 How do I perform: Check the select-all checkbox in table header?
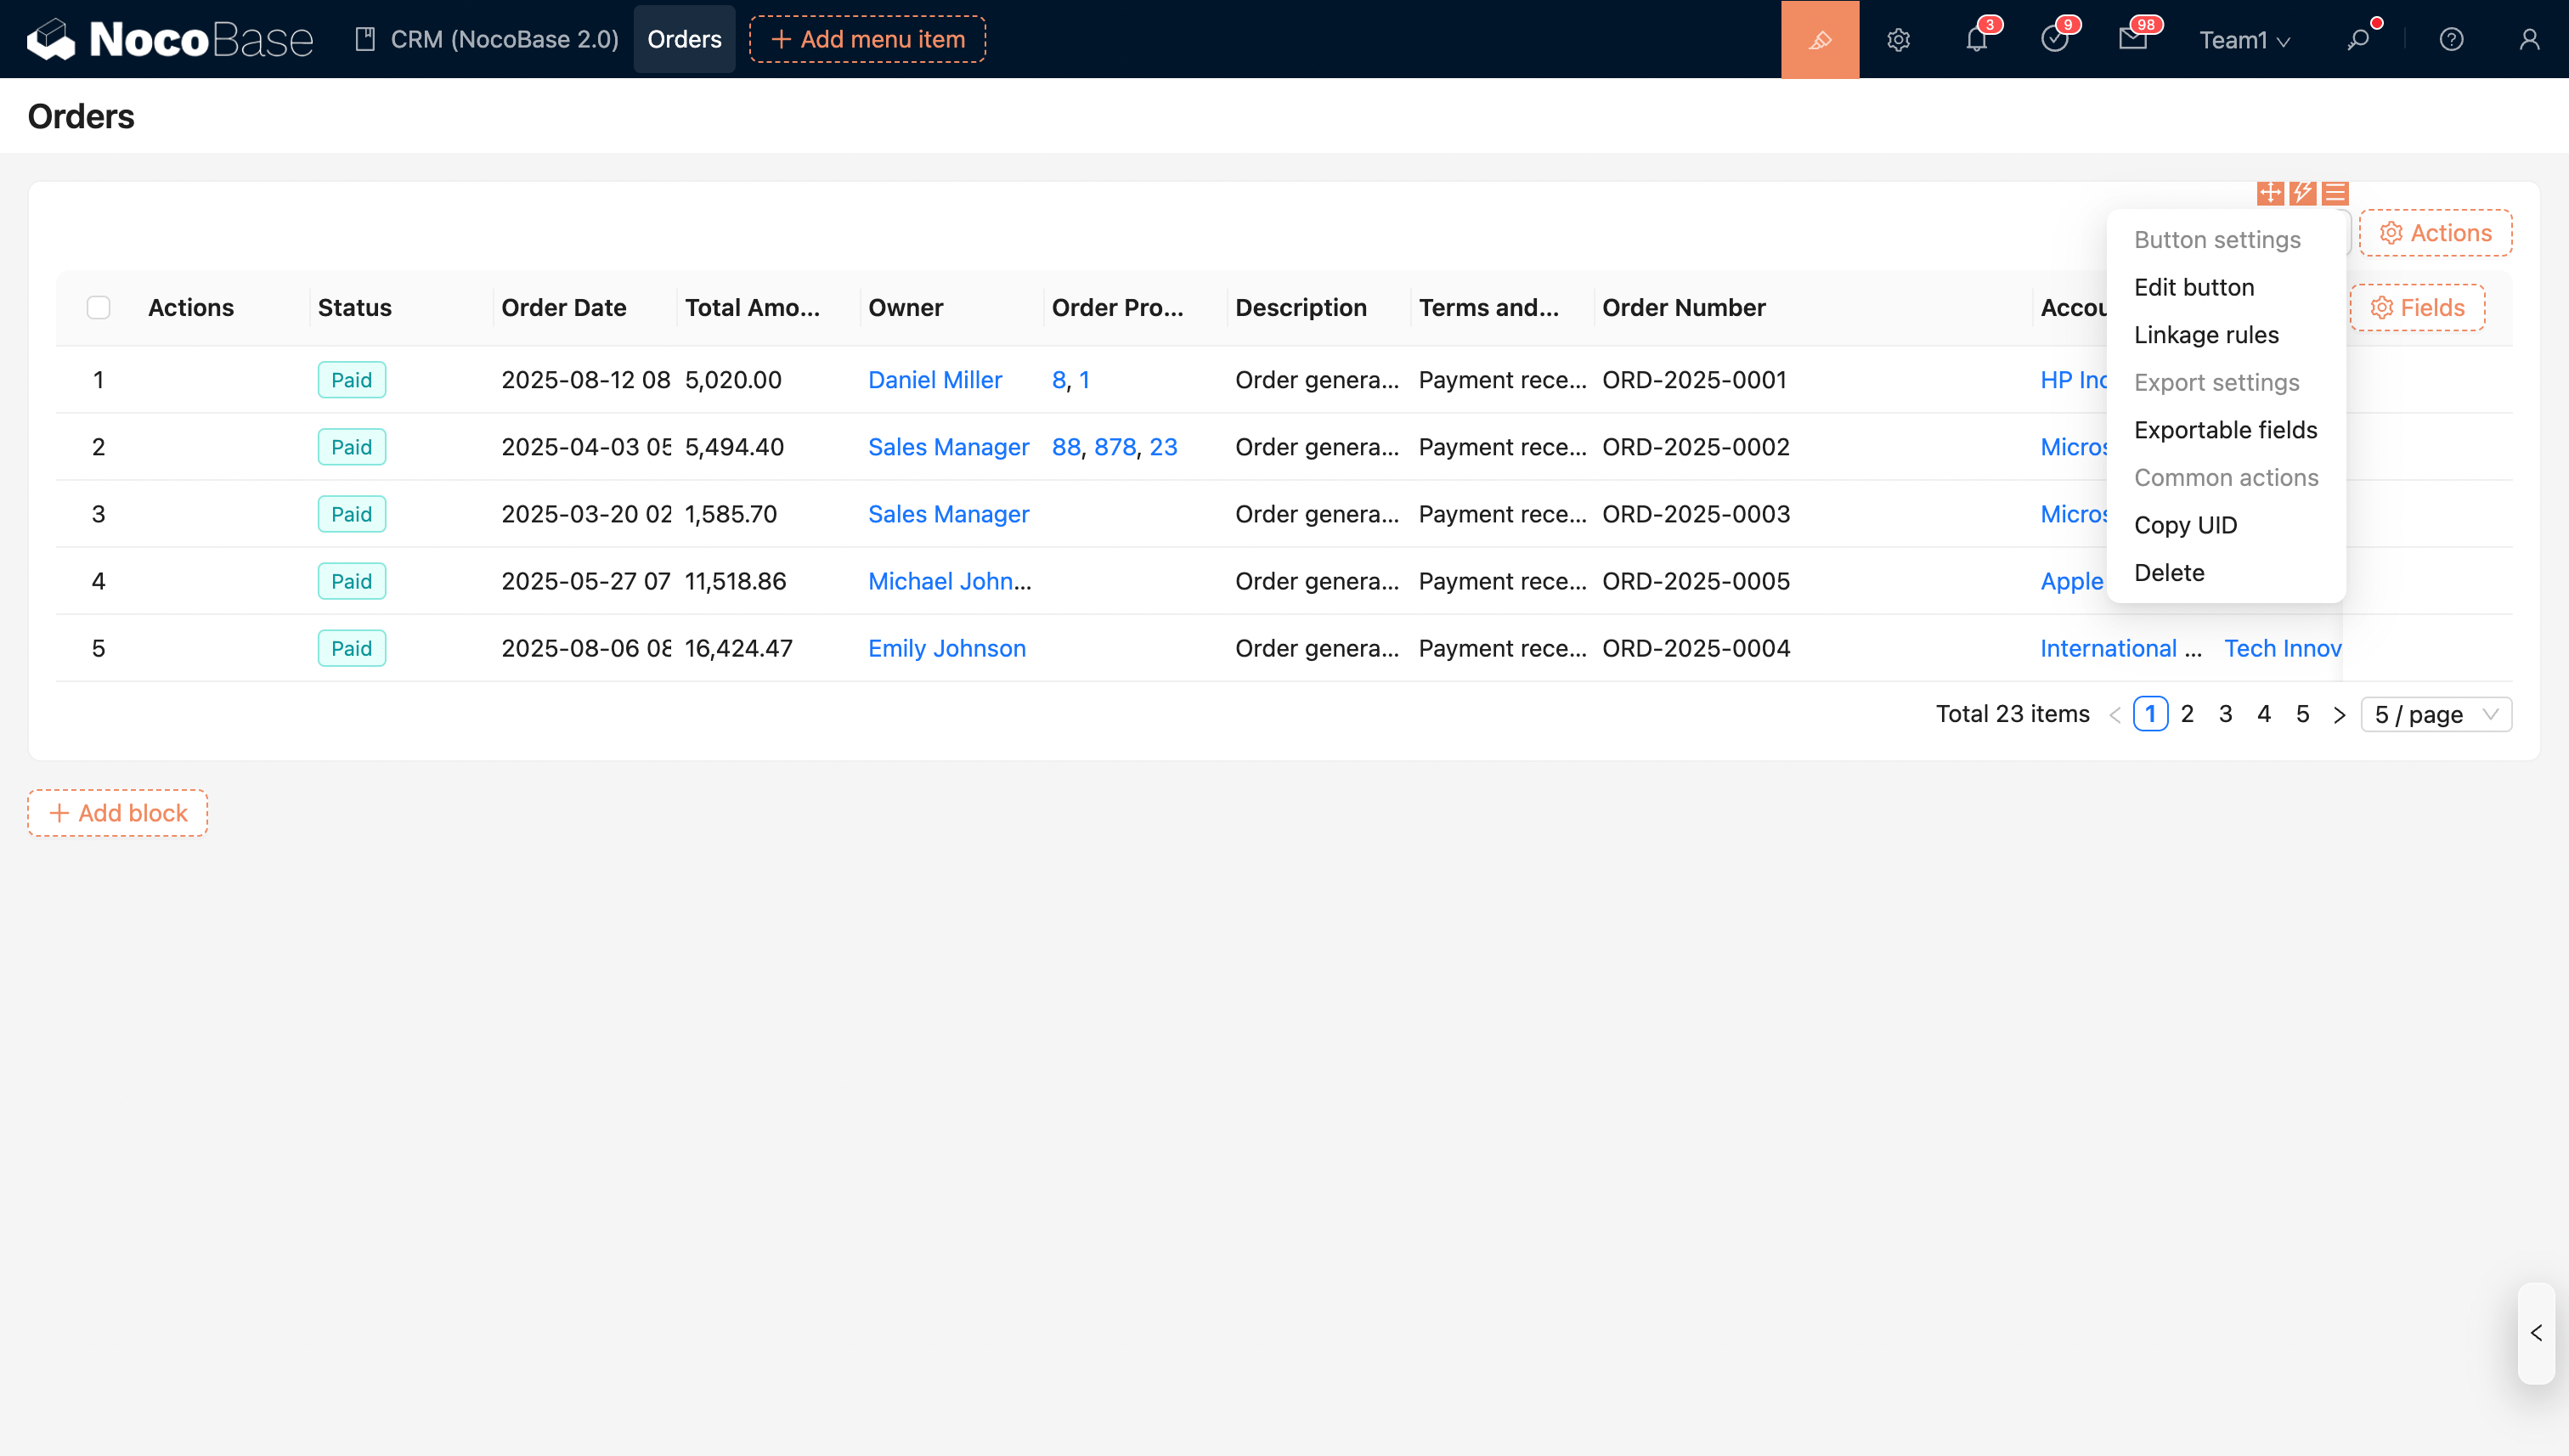point(98,307)
